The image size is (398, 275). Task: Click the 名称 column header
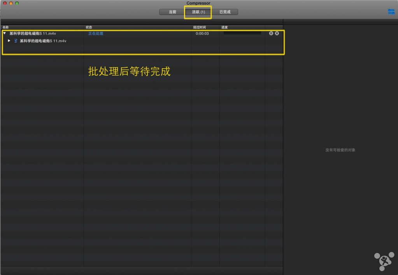[x=5, y=27]
